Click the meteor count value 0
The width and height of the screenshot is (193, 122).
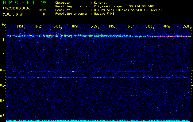44,14
